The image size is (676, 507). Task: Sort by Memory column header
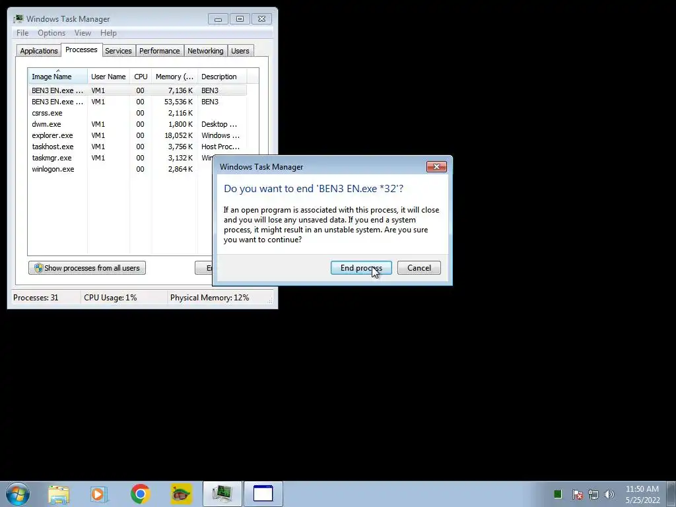tap(174, 77)
